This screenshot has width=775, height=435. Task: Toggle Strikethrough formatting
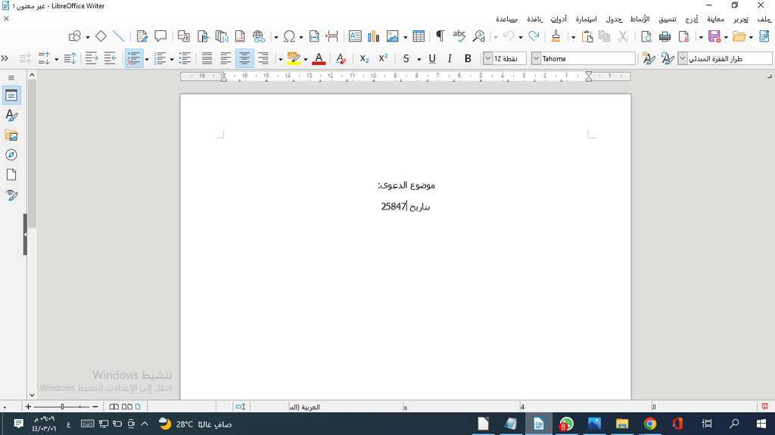coord(406,58)
